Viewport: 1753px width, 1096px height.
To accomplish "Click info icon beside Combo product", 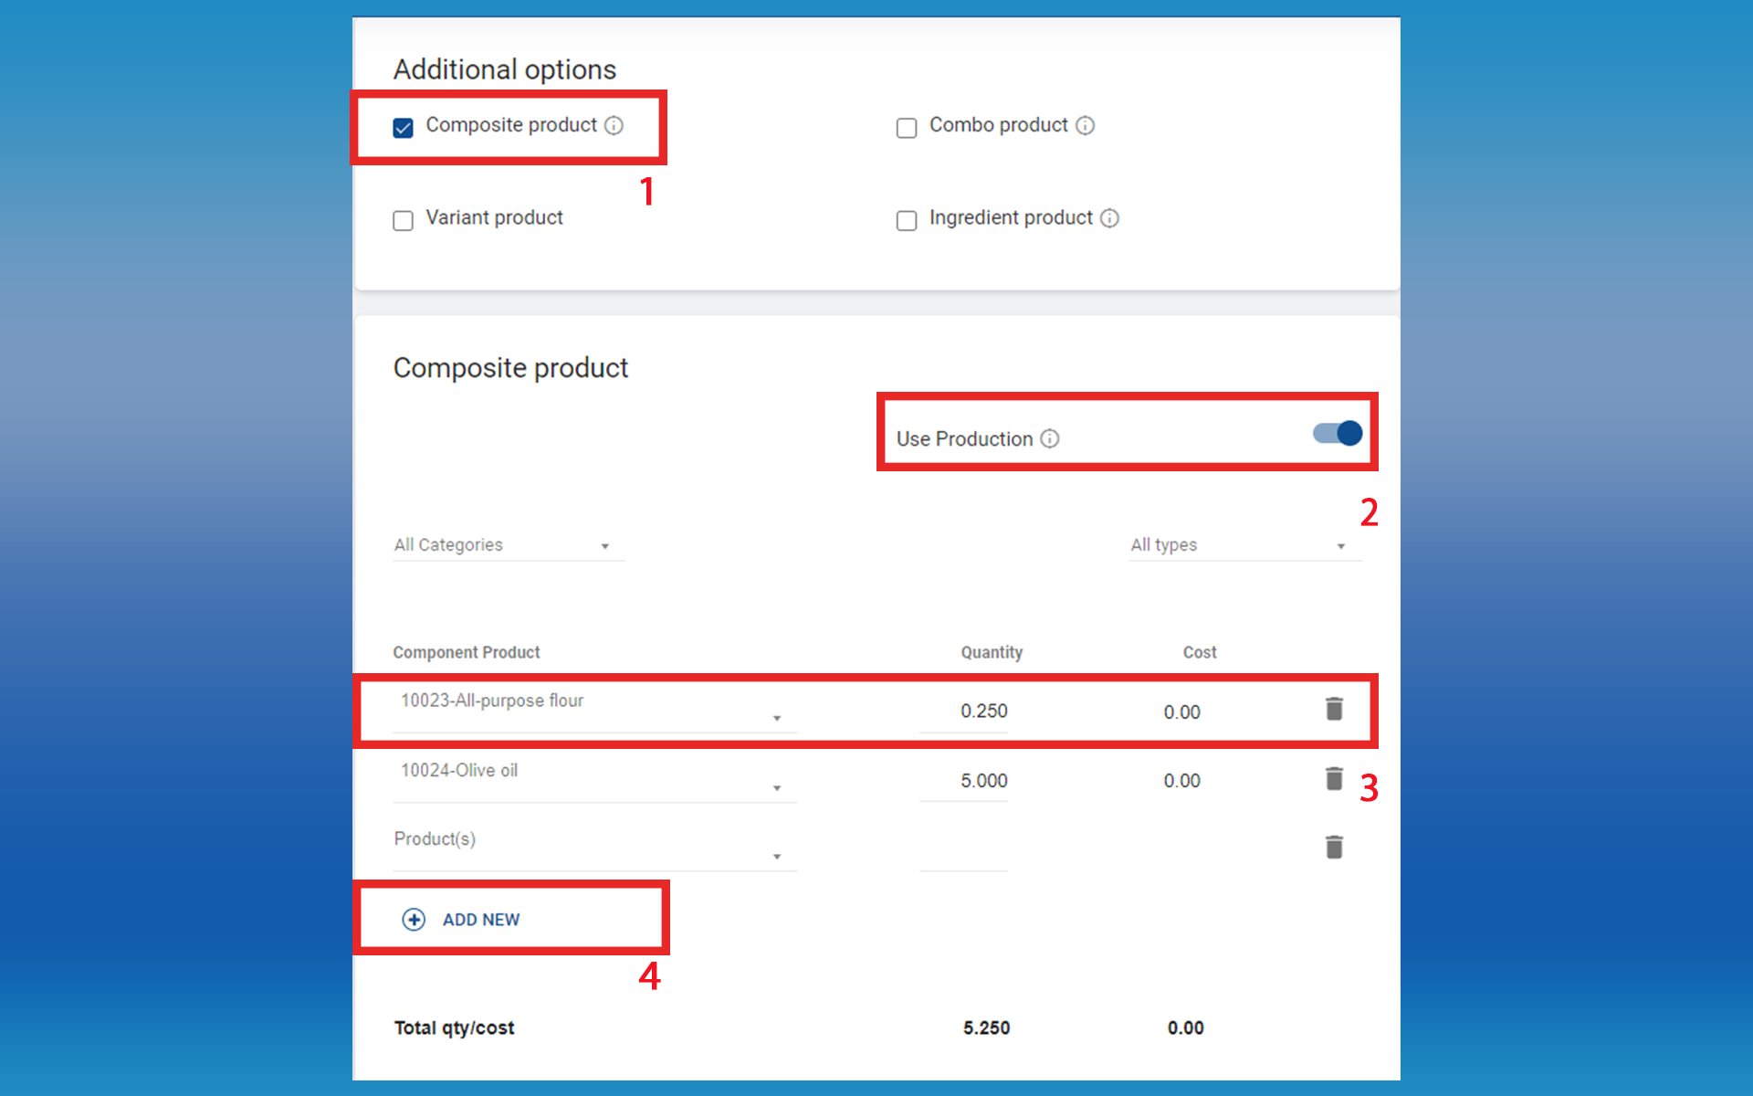I will [x=1085, y=125].
